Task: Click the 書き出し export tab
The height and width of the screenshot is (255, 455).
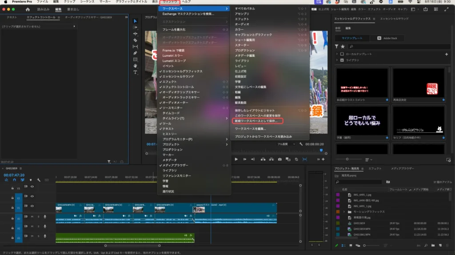Action: 74,9
